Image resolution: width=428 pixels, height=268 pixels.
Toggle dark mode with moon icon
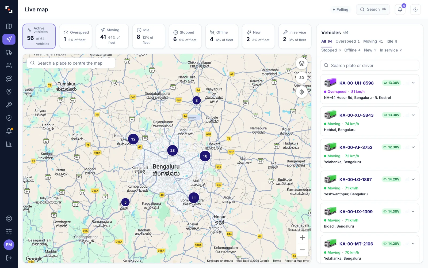pos(415,9)
